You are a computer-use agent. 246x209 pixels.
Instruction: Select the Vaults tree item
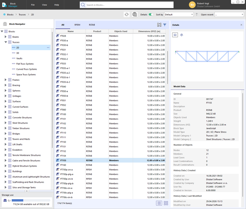click(19, 58)
